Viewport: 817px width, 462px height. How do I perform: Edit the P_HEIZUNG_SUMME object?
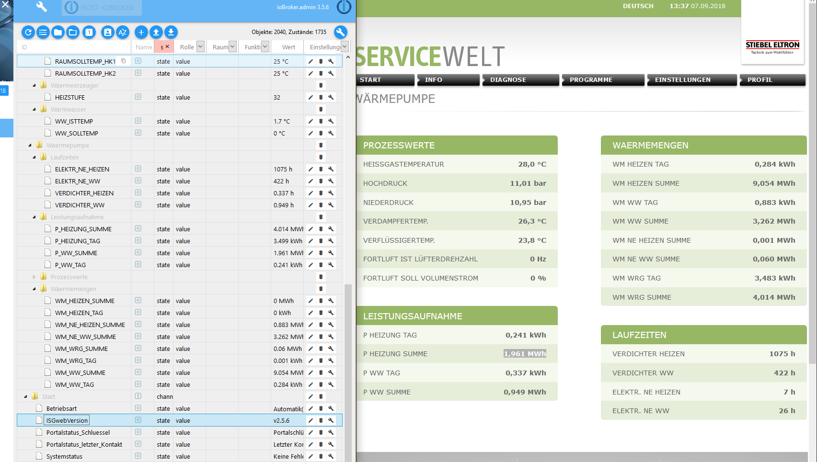point(311,229)
